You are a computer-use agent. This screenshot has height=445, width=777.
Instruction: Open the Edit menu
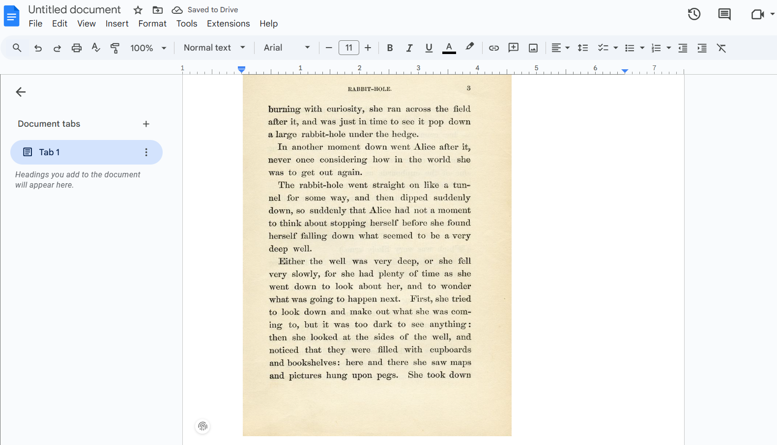coord(59,24)
